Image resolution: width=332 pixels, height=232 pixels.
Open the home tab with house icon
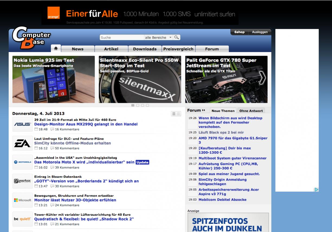[x=56, y=49]
